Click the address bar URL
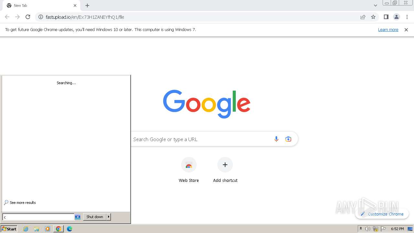The height and width of the screenshot is (233, 414). pyautogui.click(x=85, y=17)
